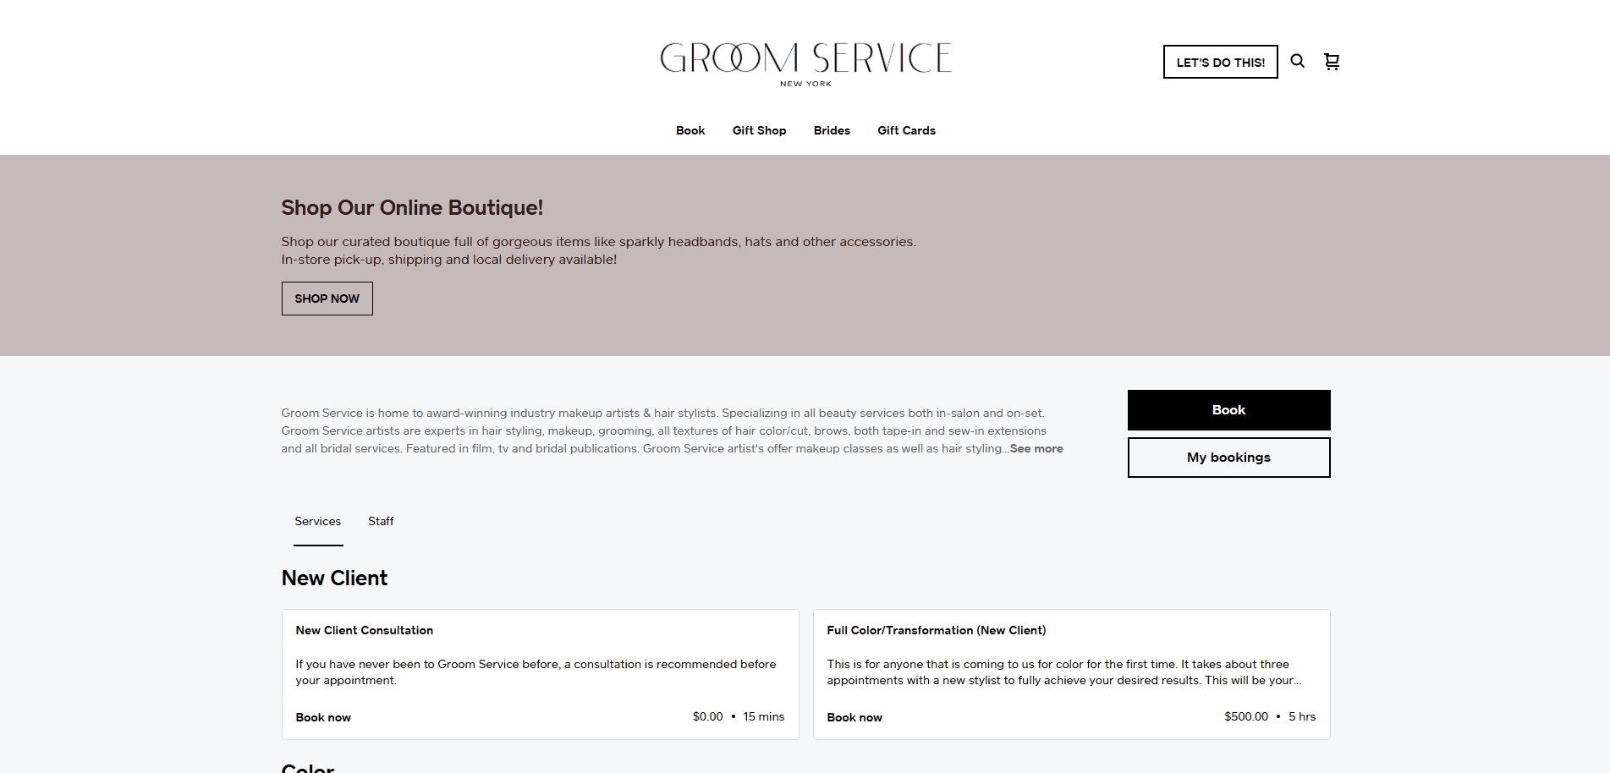Viewport: 1610px width, 773px height.
Task: Click the LET'S DO THIS! button
Action: tap(1220, 62)
